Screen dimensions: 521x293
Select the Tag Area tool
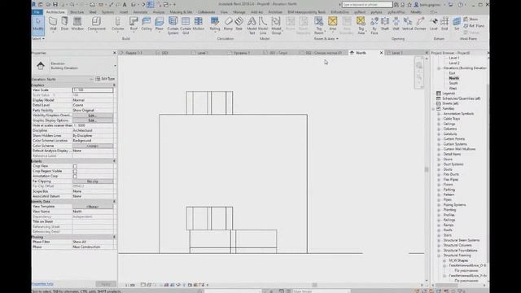tap(361, 25)
